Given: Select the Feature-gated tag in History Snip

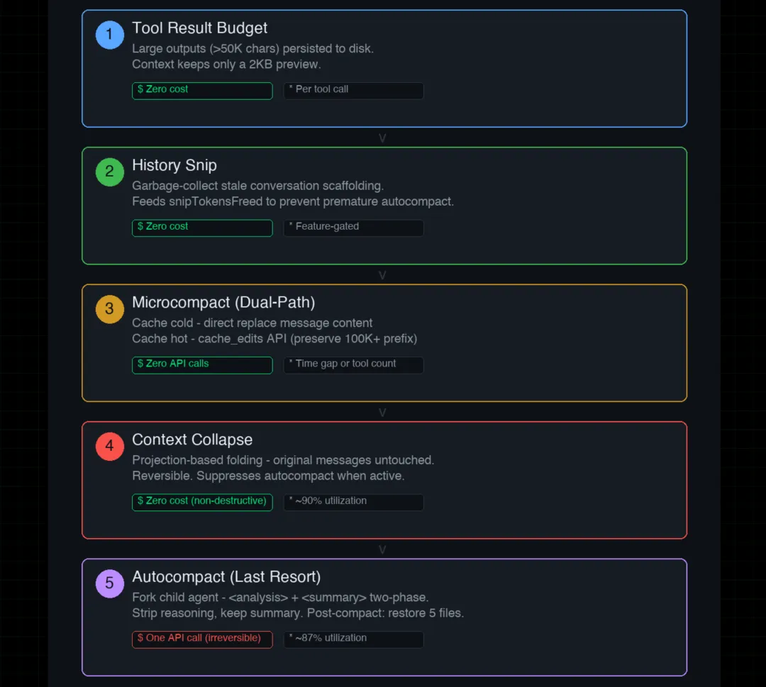Looking at the screenshot, I should coord(353,227).
